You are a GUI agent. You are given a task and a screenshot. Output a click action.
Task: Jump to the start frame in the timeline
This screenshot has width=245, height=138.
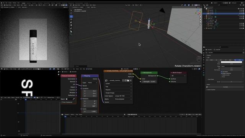coord(128,115)
